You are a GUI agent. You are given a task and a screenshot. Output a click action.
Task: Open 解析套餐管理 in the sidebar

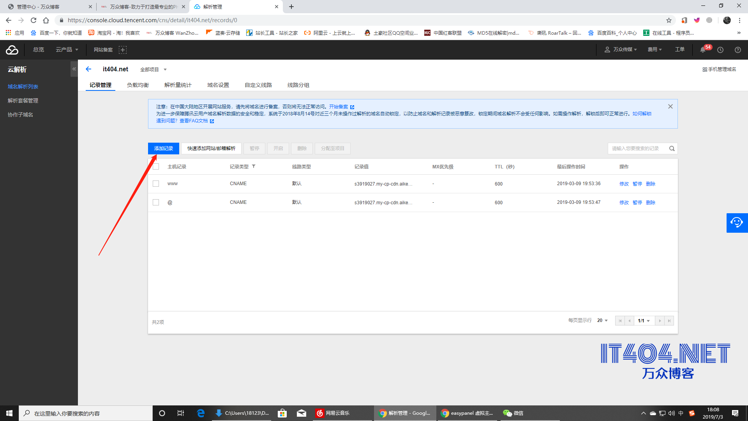point(23,101)
